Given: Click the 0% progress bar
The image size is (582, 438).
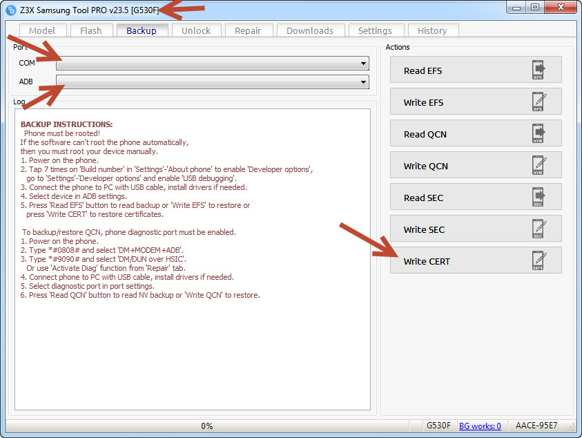Looking at the screenshot, I should [206, 426].
